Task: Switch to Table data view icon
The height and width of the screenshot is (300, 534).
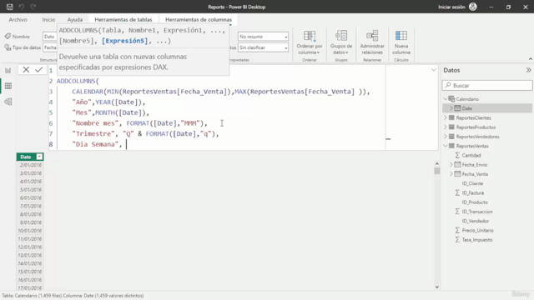Action: click(8, 86)
